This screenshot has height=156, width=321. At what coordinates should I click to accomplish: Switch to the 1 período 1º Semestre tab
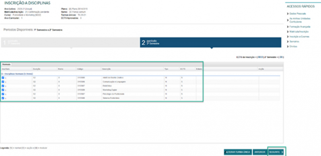70,42
